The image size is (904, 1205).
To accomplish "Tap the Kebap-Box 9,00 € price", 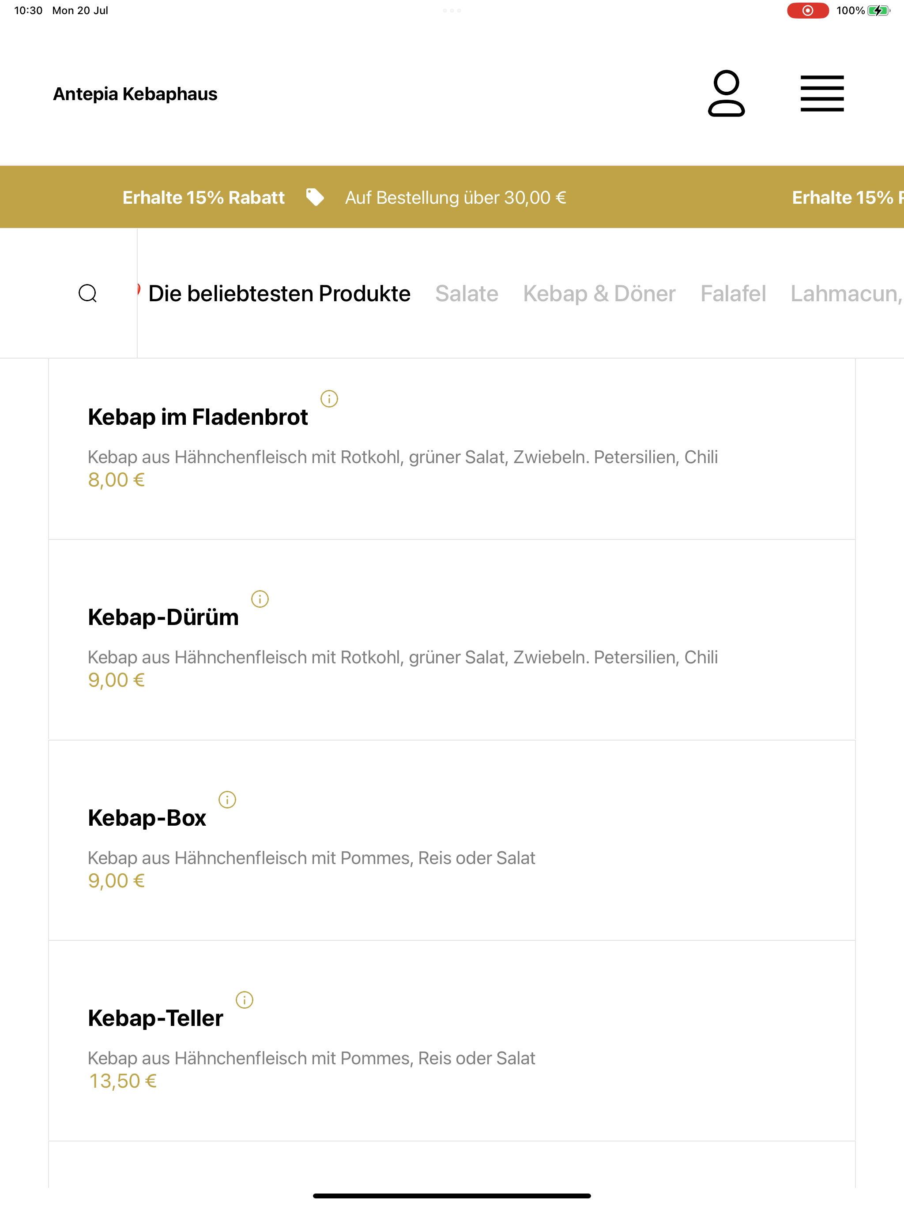I will pyautogui.click(x=116, y=881).
